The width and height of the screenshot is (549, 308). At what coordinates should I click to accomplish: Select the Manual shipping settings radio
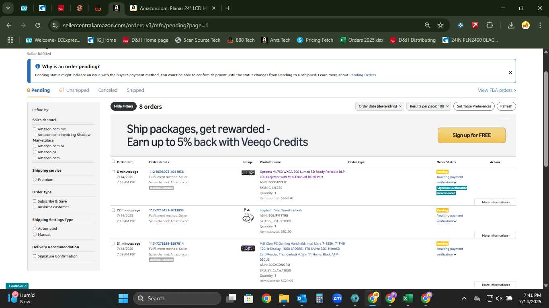pos(35,235)
